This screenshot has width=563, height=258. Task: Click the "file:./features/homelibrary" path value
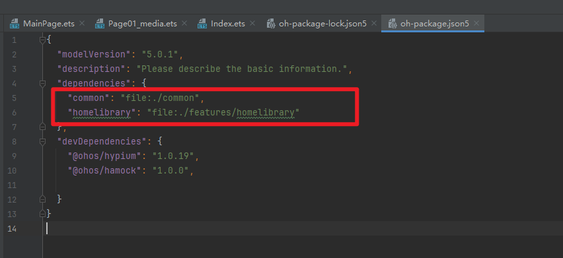point(223,113)
